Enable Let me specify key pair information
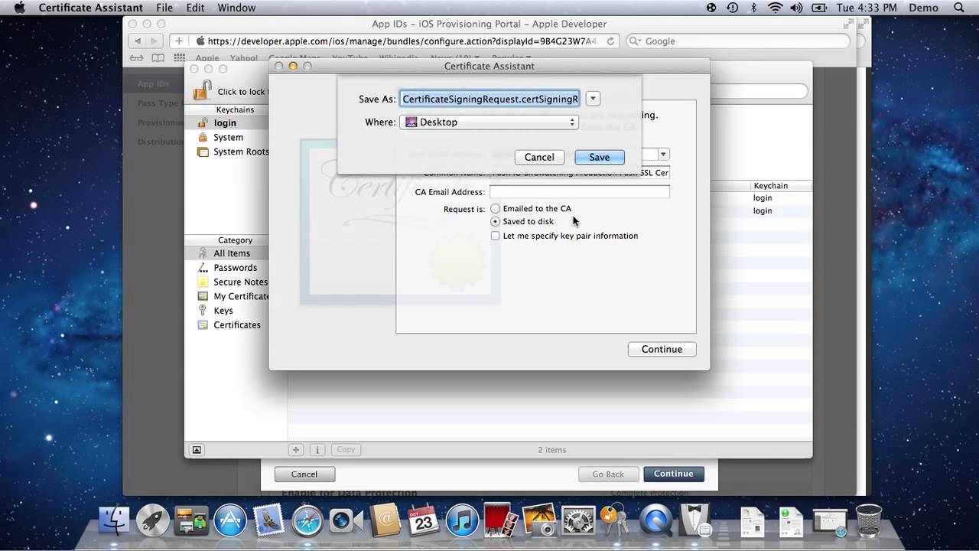 (496, 236)
